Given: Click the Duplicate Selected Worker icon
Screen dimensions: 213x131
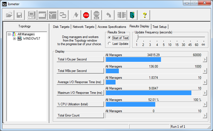Looking at the screenshot, I should point(63,15).
